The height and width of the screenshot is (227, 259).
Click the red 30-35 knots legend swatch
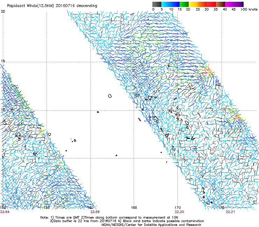pos(211,4)
